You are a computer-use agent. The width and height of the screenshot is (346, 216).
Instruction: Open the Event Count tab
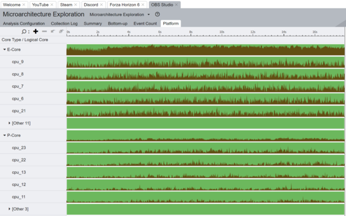coord(145,24)
